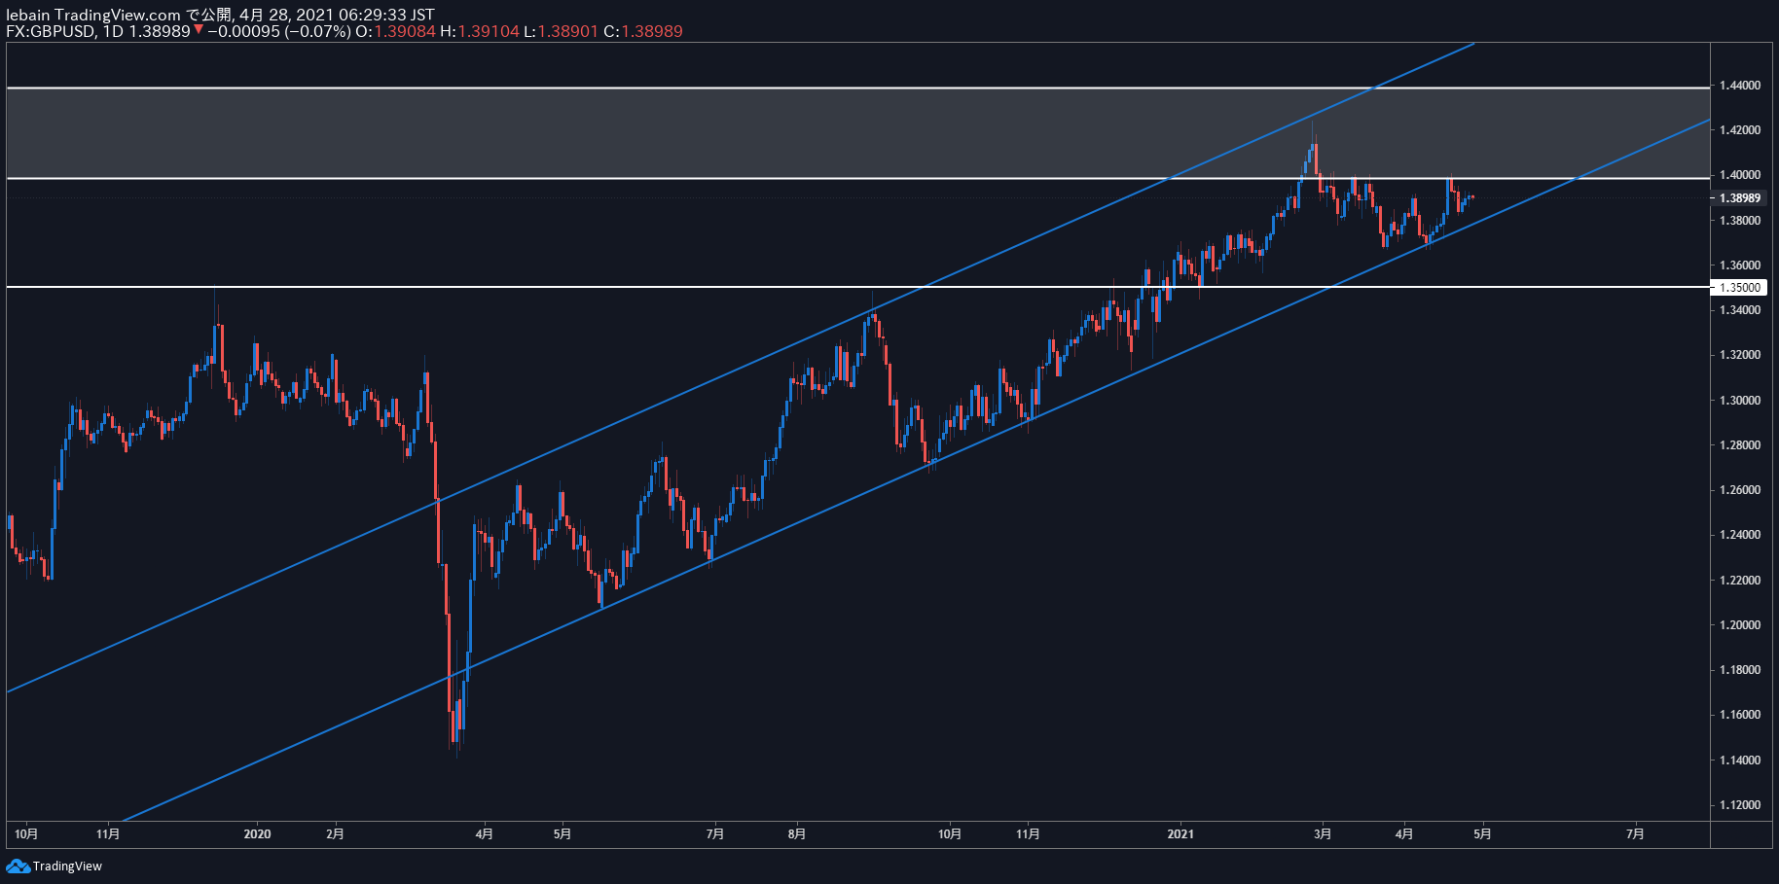The width and height of the screenshot is (1779, 884).
Task: Click the 1.28000 price axis label
Action: (1739, 445)
